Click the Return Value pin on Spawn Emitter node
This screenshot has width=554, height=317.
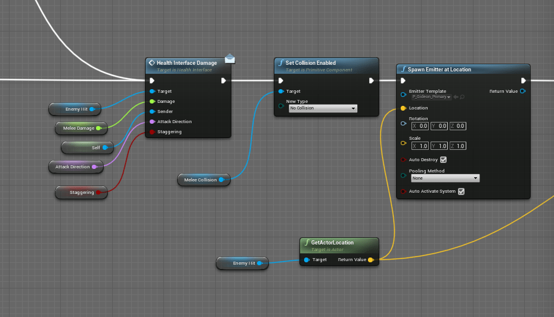coord(522,92)
